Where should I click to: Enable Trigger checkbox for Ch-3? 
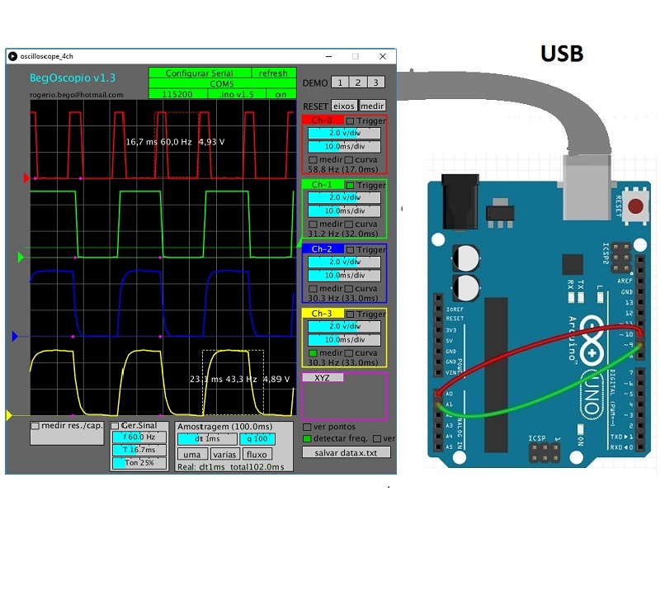[350, 314]
